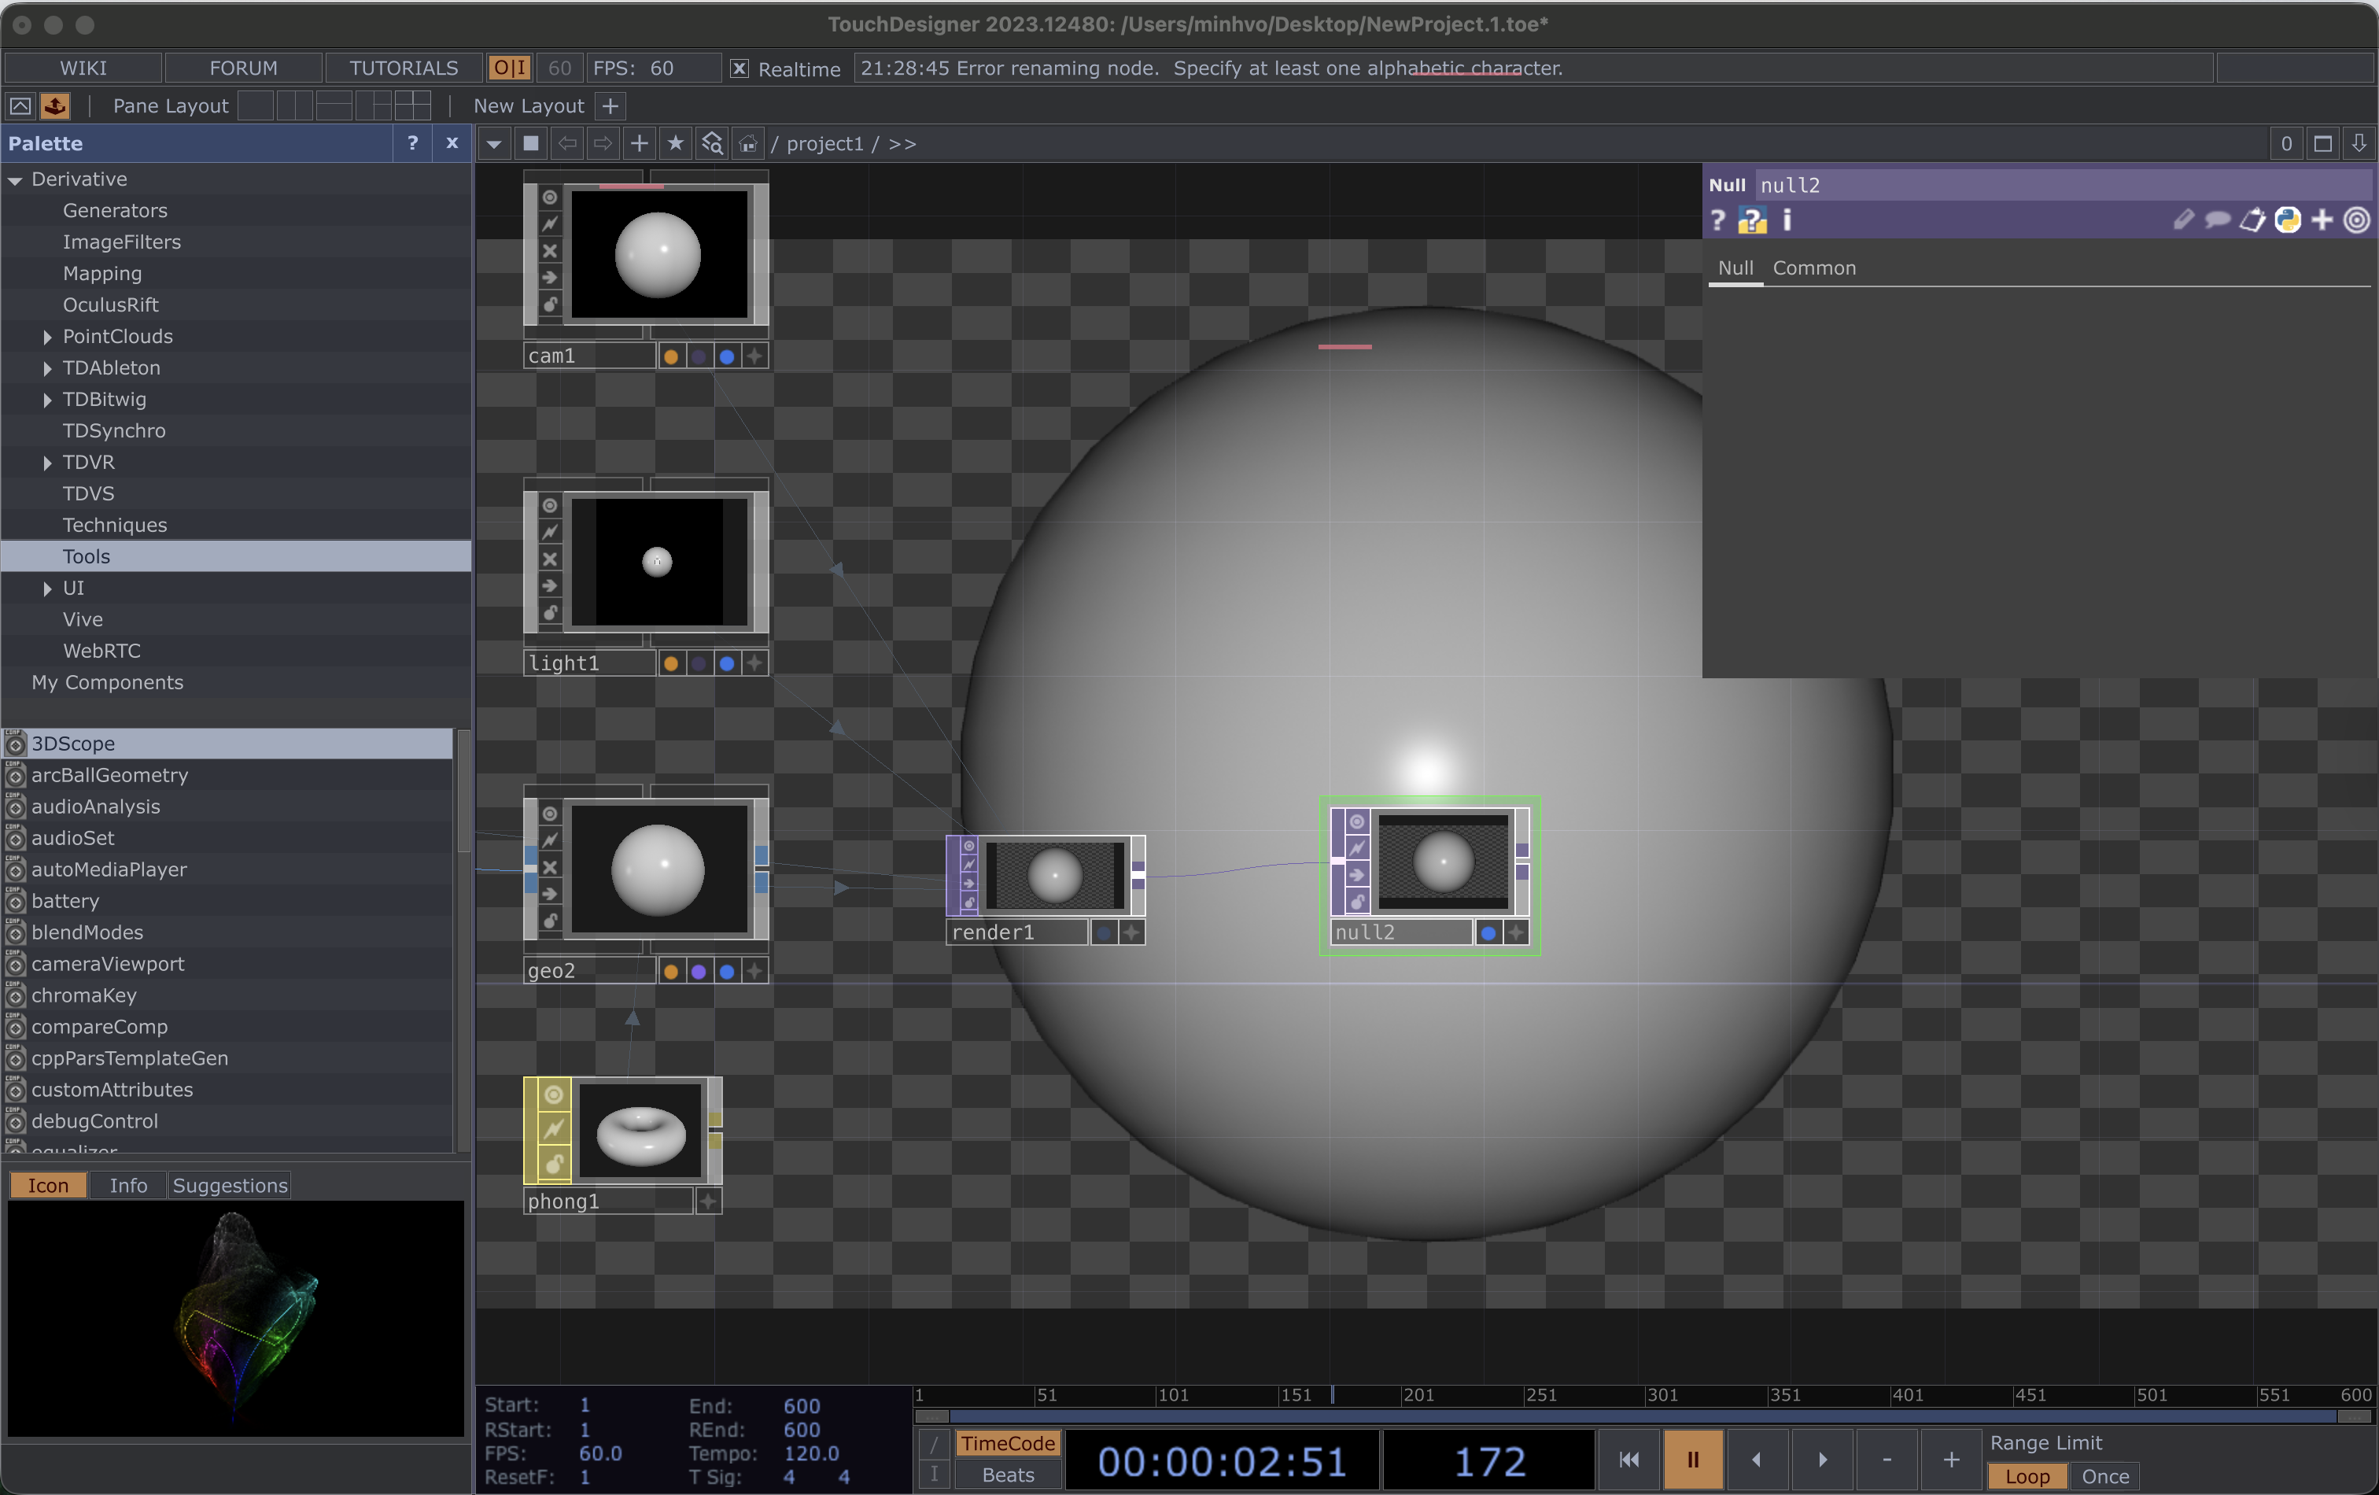
Task: Open the Python editor icon in null2 parameter dialog
Action: [2286, 220]
